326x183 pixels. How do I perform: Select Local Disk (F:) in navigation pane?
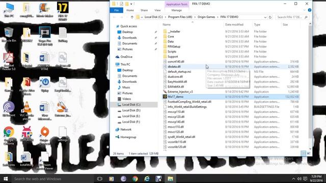[131, 122]
